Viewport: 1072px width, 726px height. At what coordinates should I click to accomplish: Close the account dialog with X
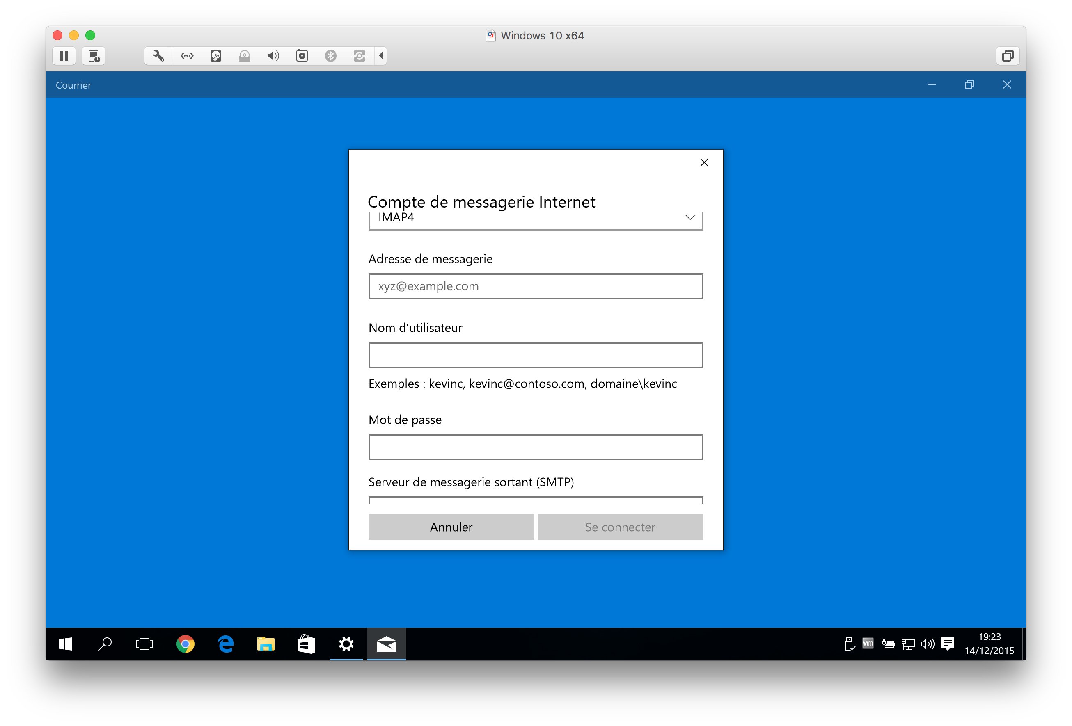[704, 162]
